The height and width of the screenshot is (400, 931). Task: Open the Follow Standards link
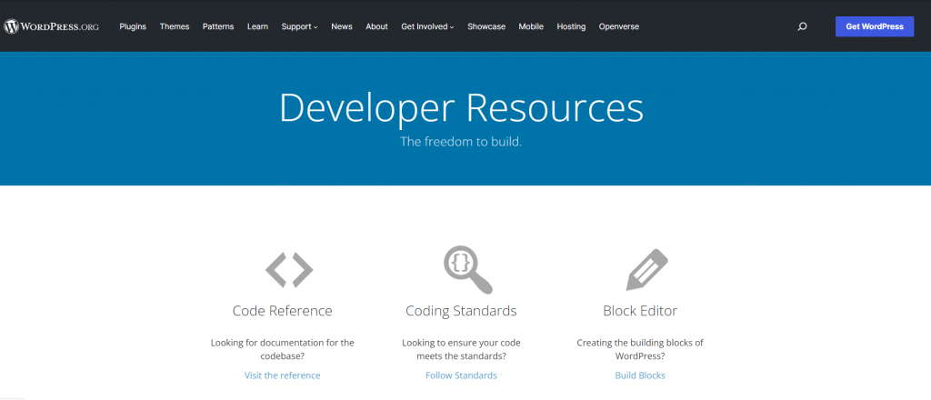461,375
